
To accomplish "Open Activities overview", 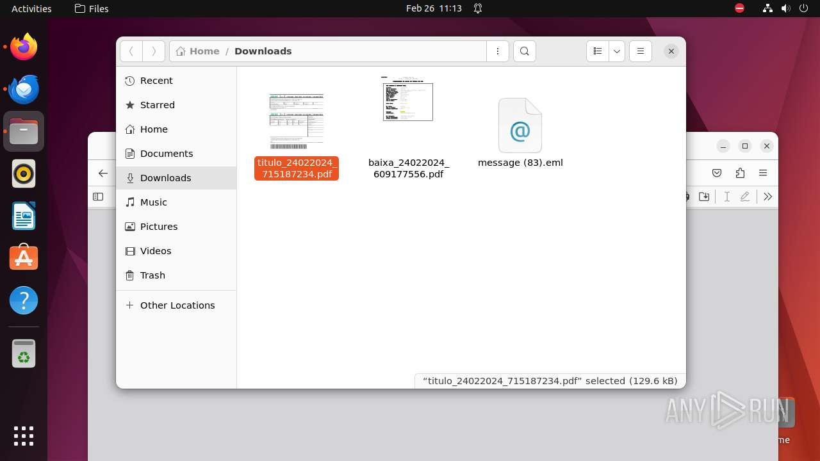I will pyautogui.click(x=31, y=8).
